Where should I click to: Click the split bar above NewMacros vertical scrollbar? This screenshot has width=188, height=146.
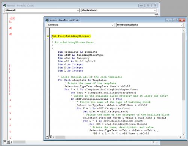(x=183, y=29)
